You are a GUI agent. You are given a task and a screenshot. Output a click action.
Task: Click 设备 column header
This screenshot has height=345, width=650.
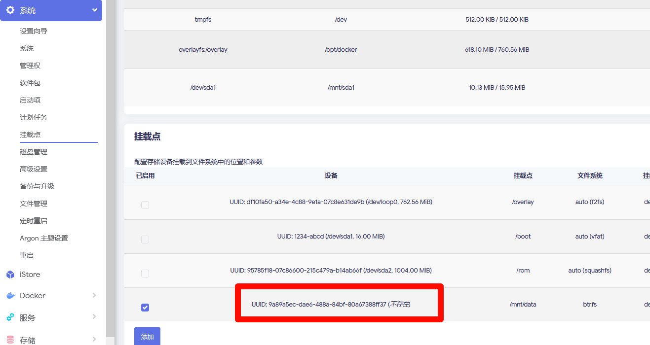331,176
